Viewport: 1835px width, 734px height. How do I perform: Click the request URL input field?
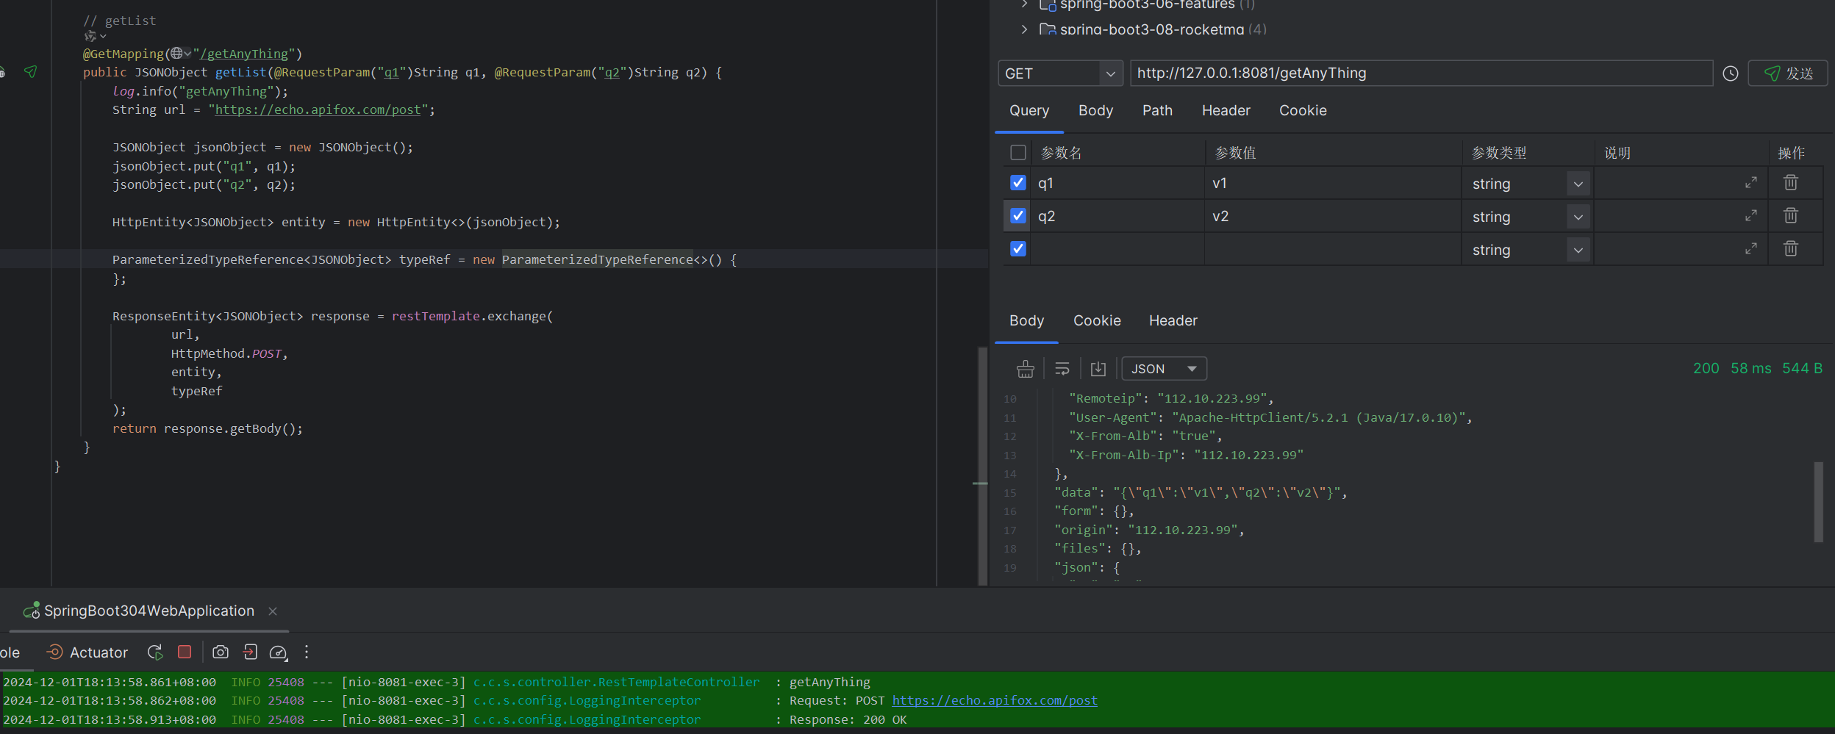(1421, 73)
